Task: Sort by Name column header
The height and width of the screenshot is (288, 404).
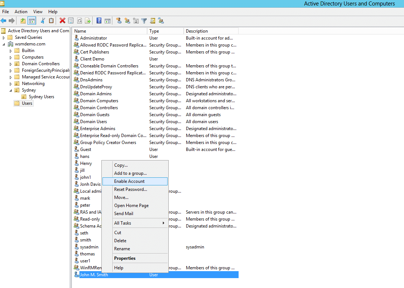Action: click(109, 31)
